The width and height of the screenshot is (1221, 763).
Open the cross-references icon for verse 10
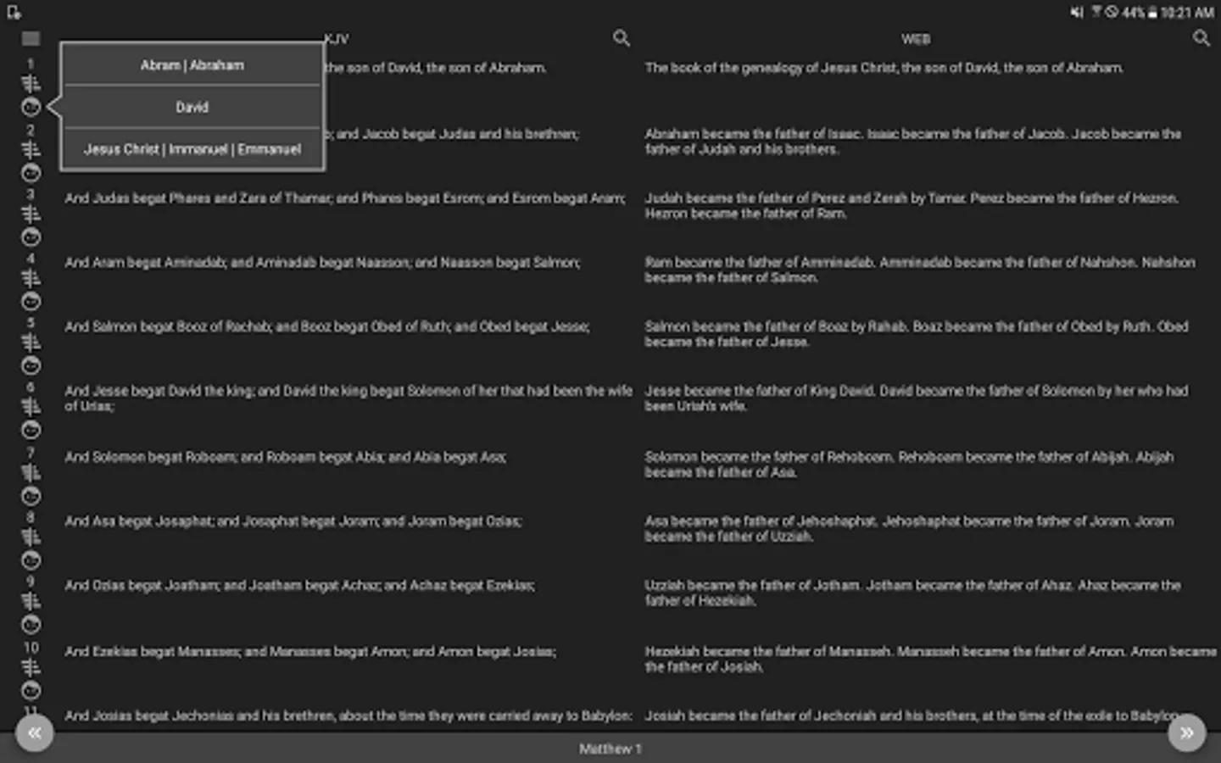point(31,668)
